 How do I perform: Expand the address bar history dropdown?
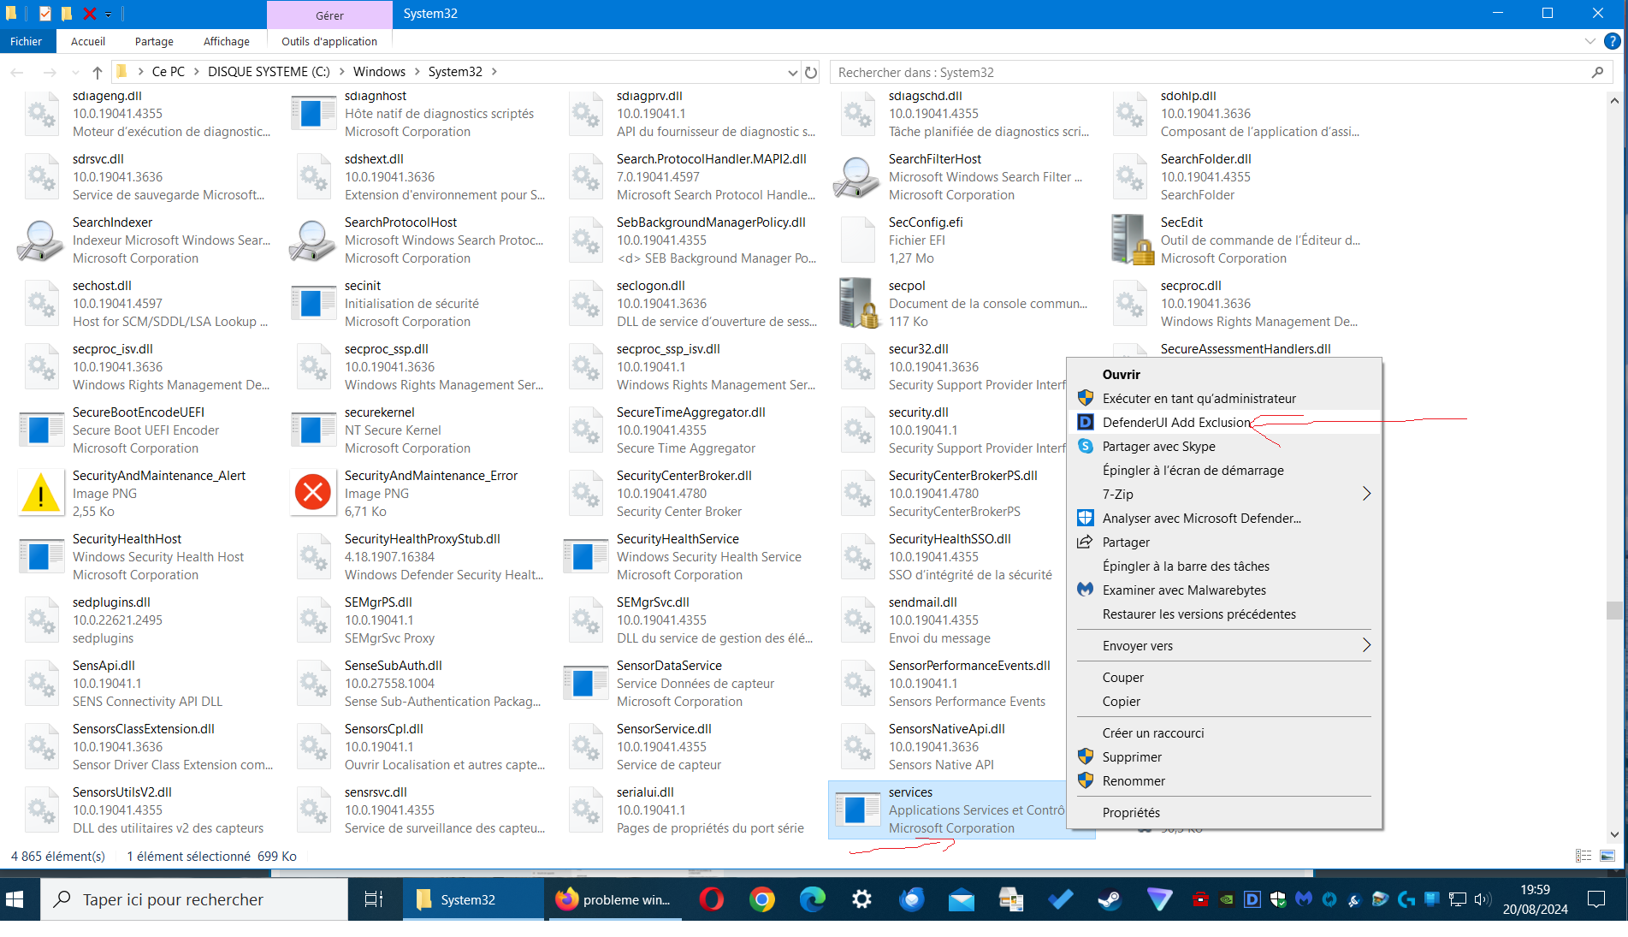pos(792,72)
